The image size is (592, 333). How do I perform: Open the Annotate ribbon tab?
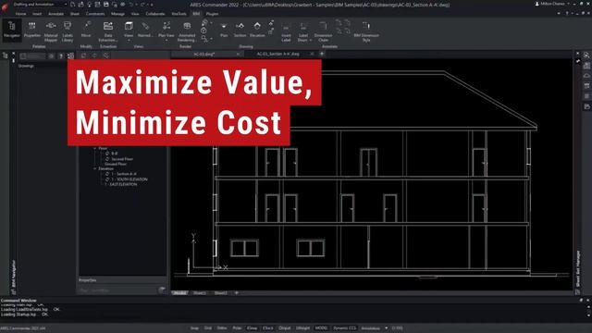point(55,14)
